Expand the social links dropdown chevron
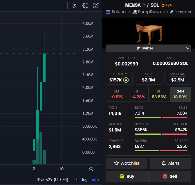The height and width of the screenshot is (185, 195). pos(188,48)
